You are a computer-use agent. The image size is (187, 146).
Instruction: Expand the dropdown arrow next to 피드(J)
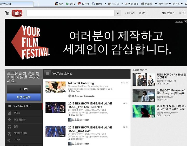122,4
